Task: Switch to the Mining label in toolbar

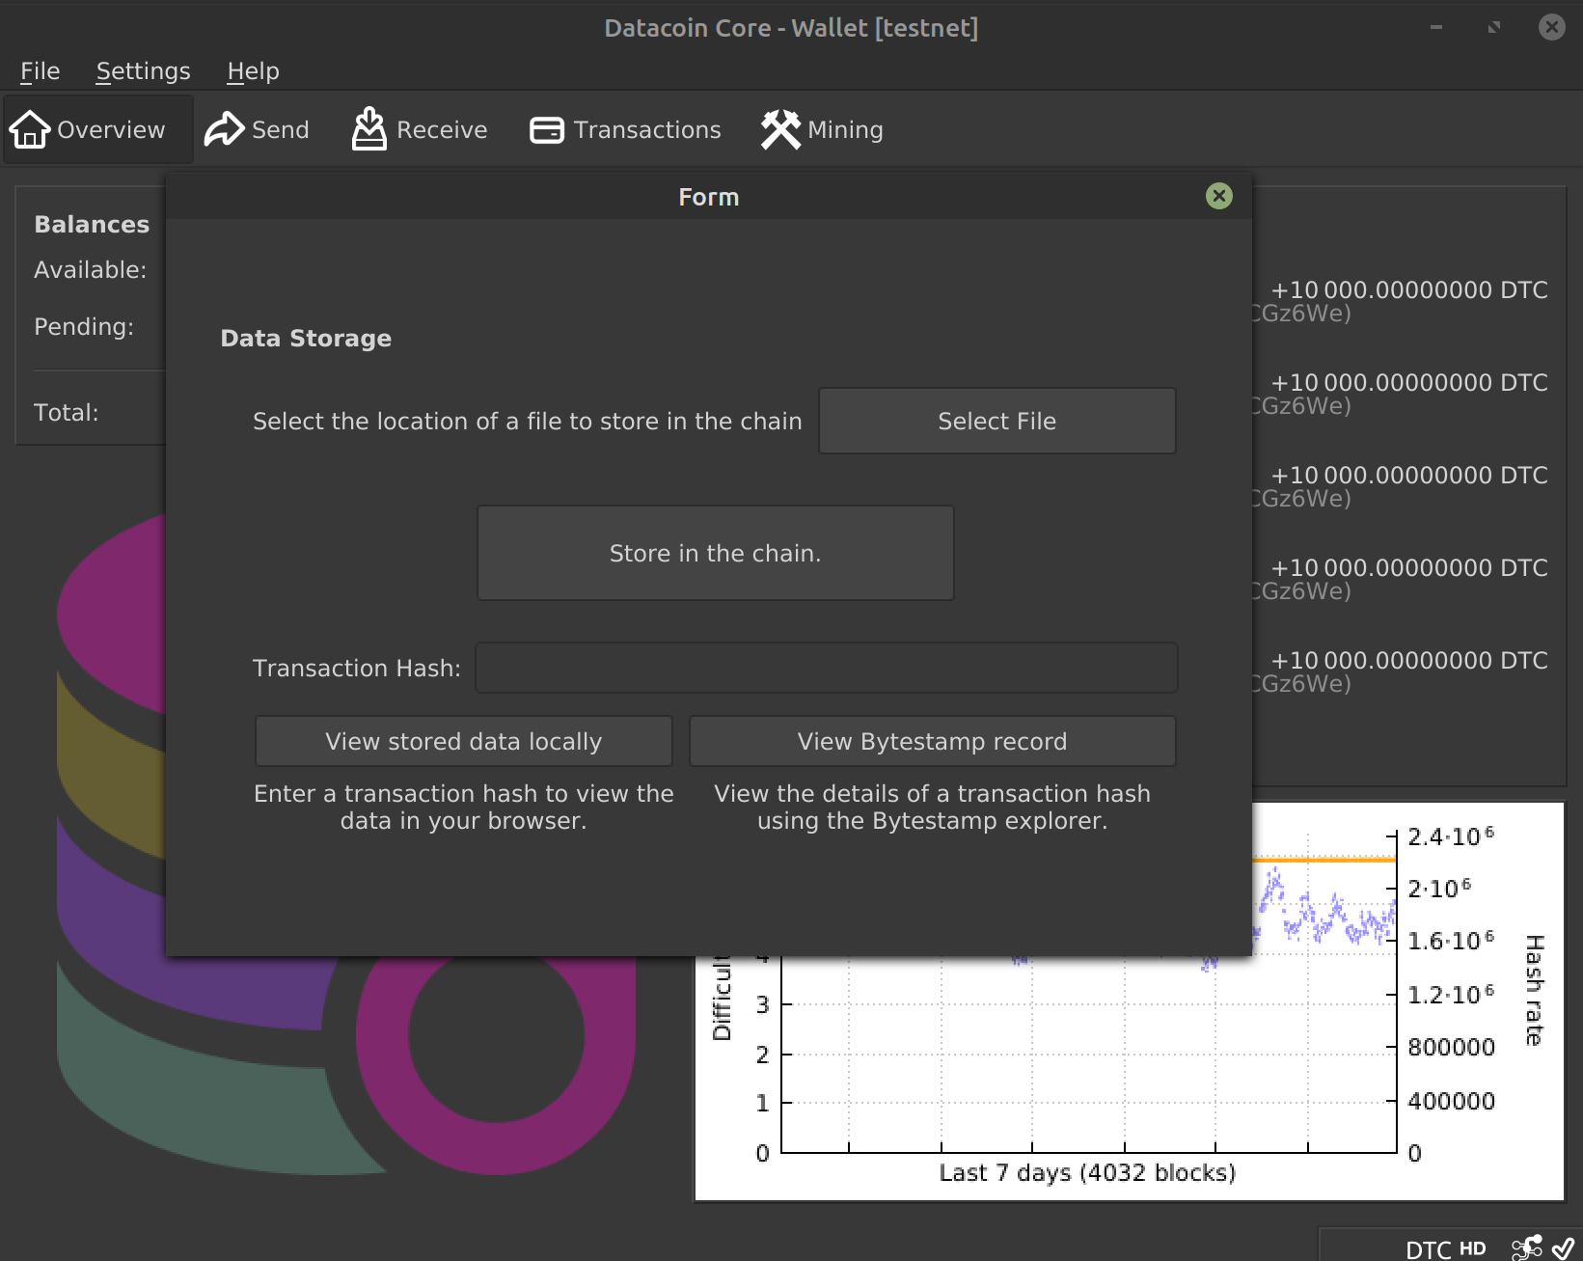Action: point(845,129)
